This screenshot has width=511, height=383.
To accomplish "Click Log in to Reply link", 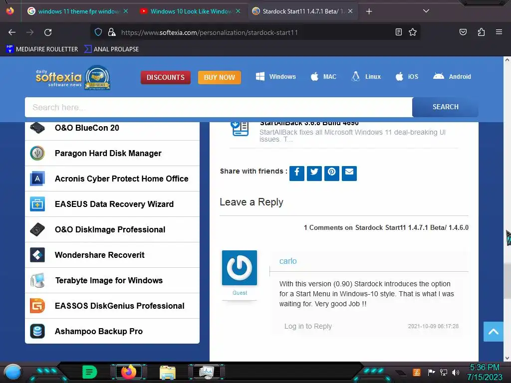I will tap(308, 326).
